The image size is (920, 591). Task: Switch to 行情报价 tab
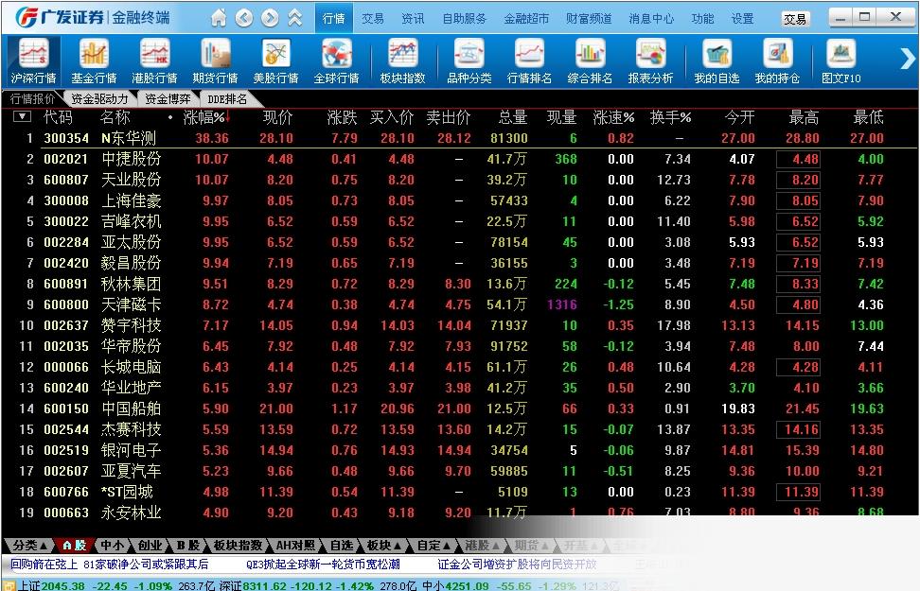click(32, 98)
